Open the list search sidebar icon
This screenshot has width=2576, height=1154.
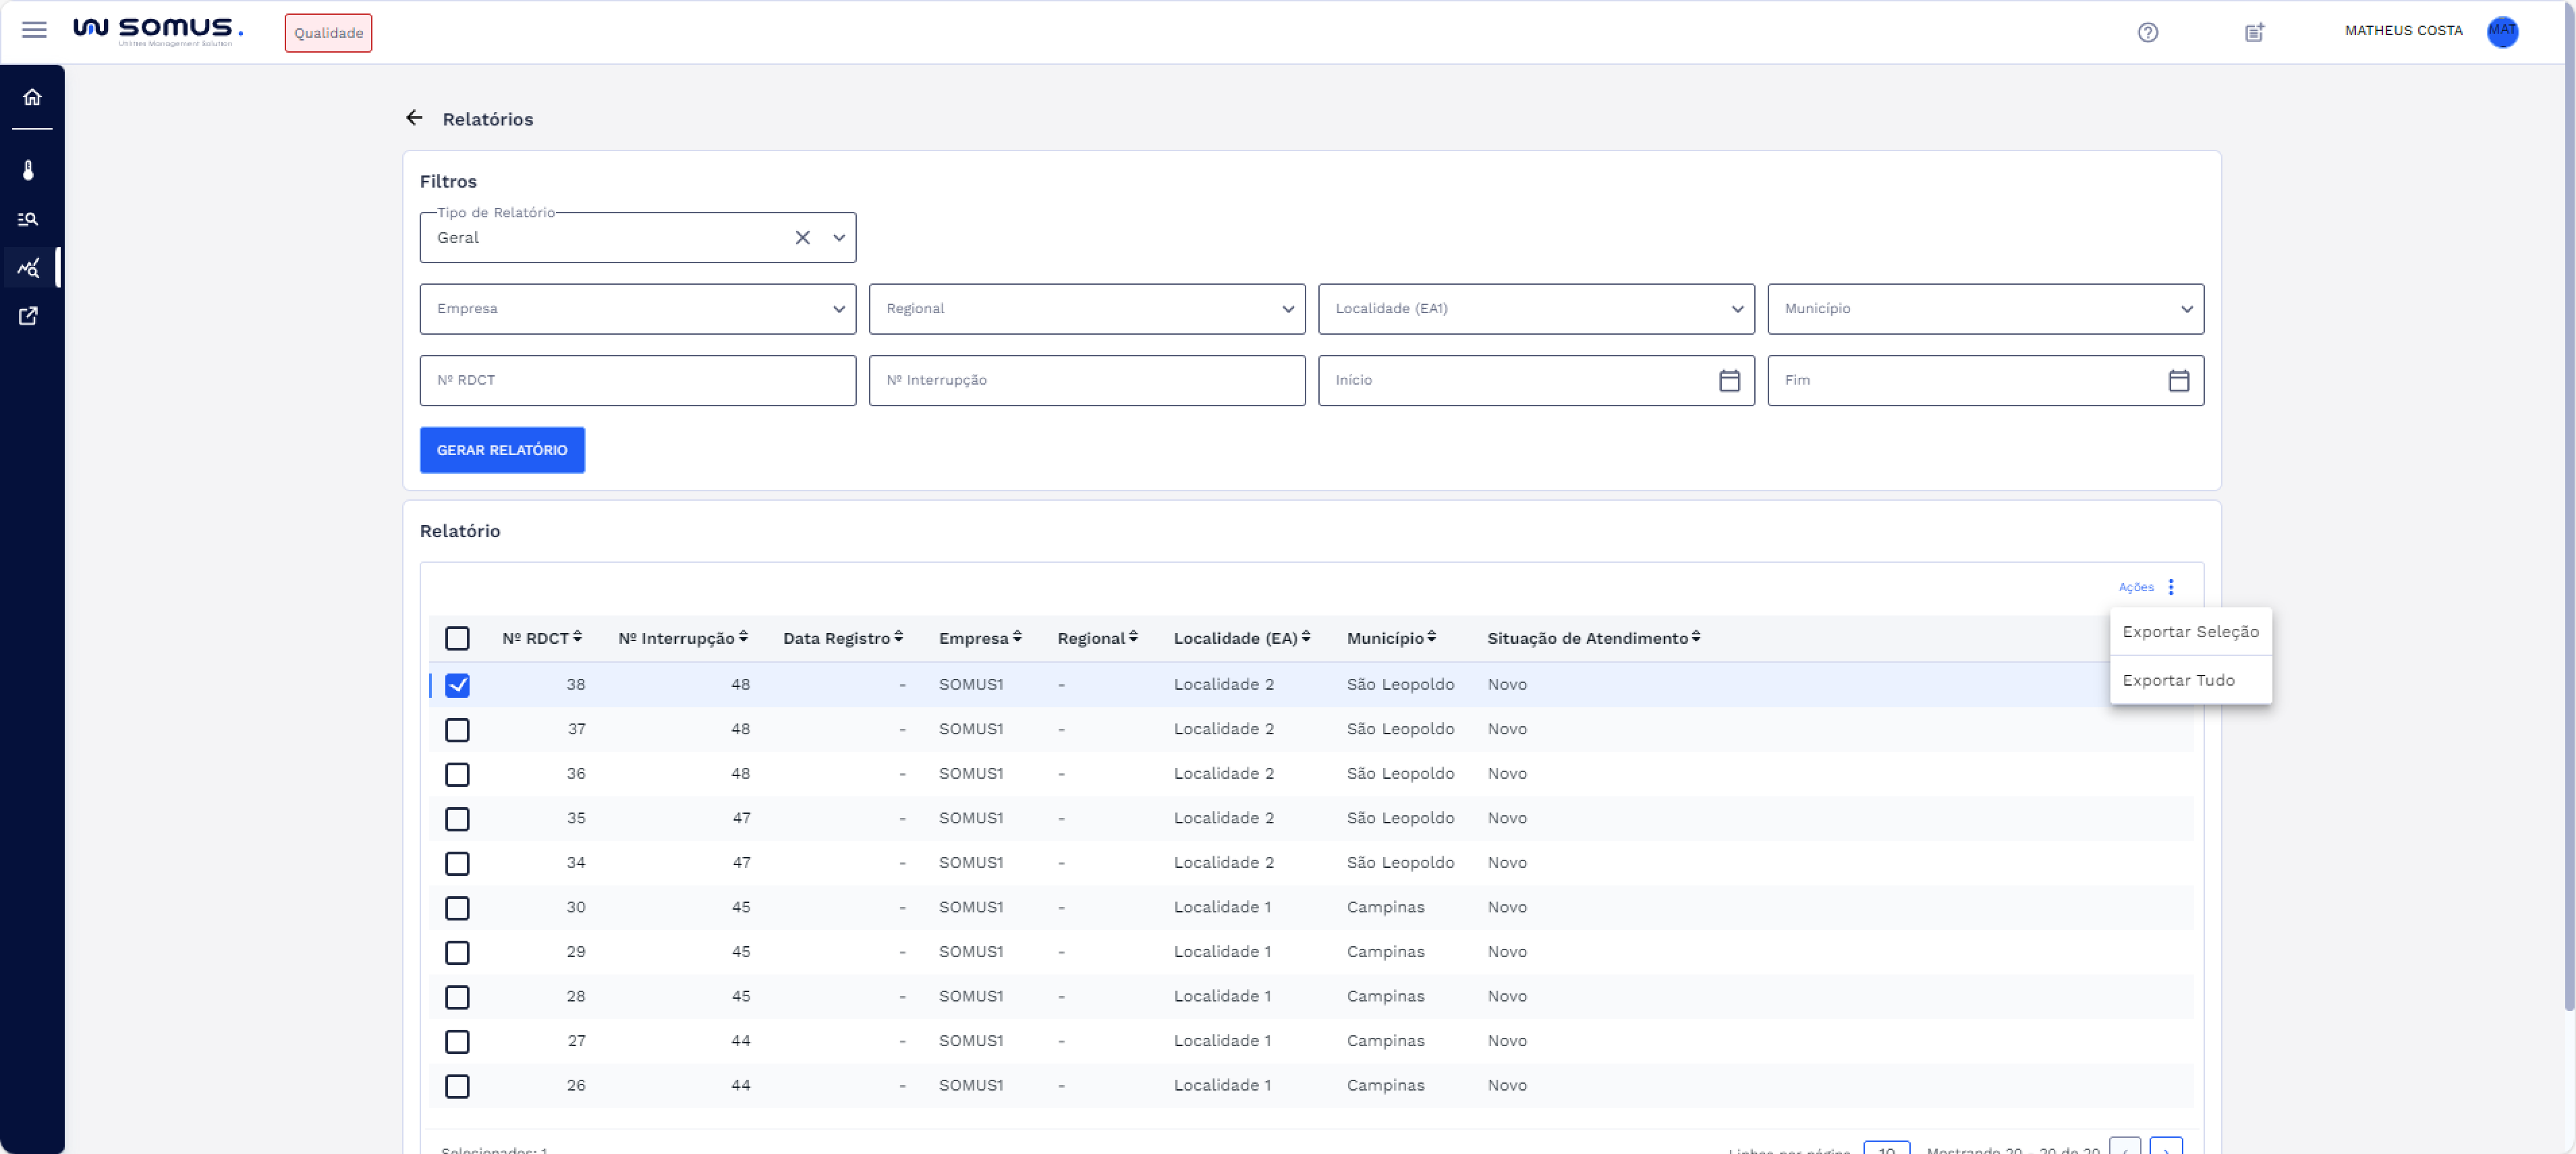pos(29,219)
